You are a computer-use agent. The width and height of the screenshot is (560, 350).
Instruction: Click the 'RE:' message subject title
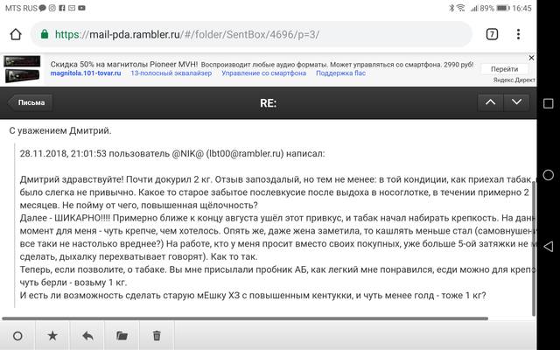tap(269, 103)
